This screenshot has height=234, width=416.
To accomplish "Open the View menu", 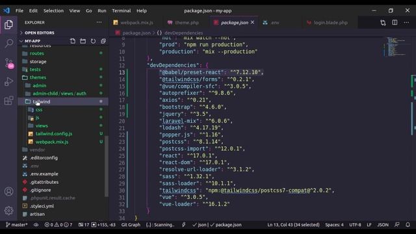I will tap(75, 10).
